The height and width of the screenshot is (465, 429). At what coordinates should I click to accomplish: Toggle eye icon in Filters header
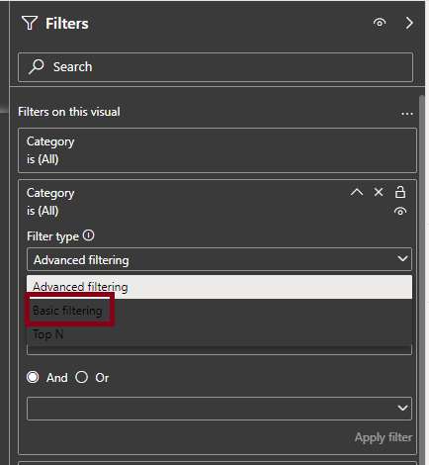point(380,23)
